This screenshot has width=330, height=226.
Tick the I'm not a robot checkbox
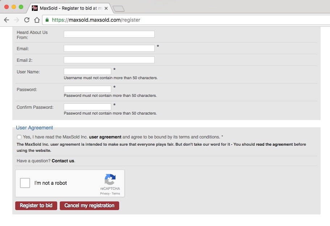25,183
